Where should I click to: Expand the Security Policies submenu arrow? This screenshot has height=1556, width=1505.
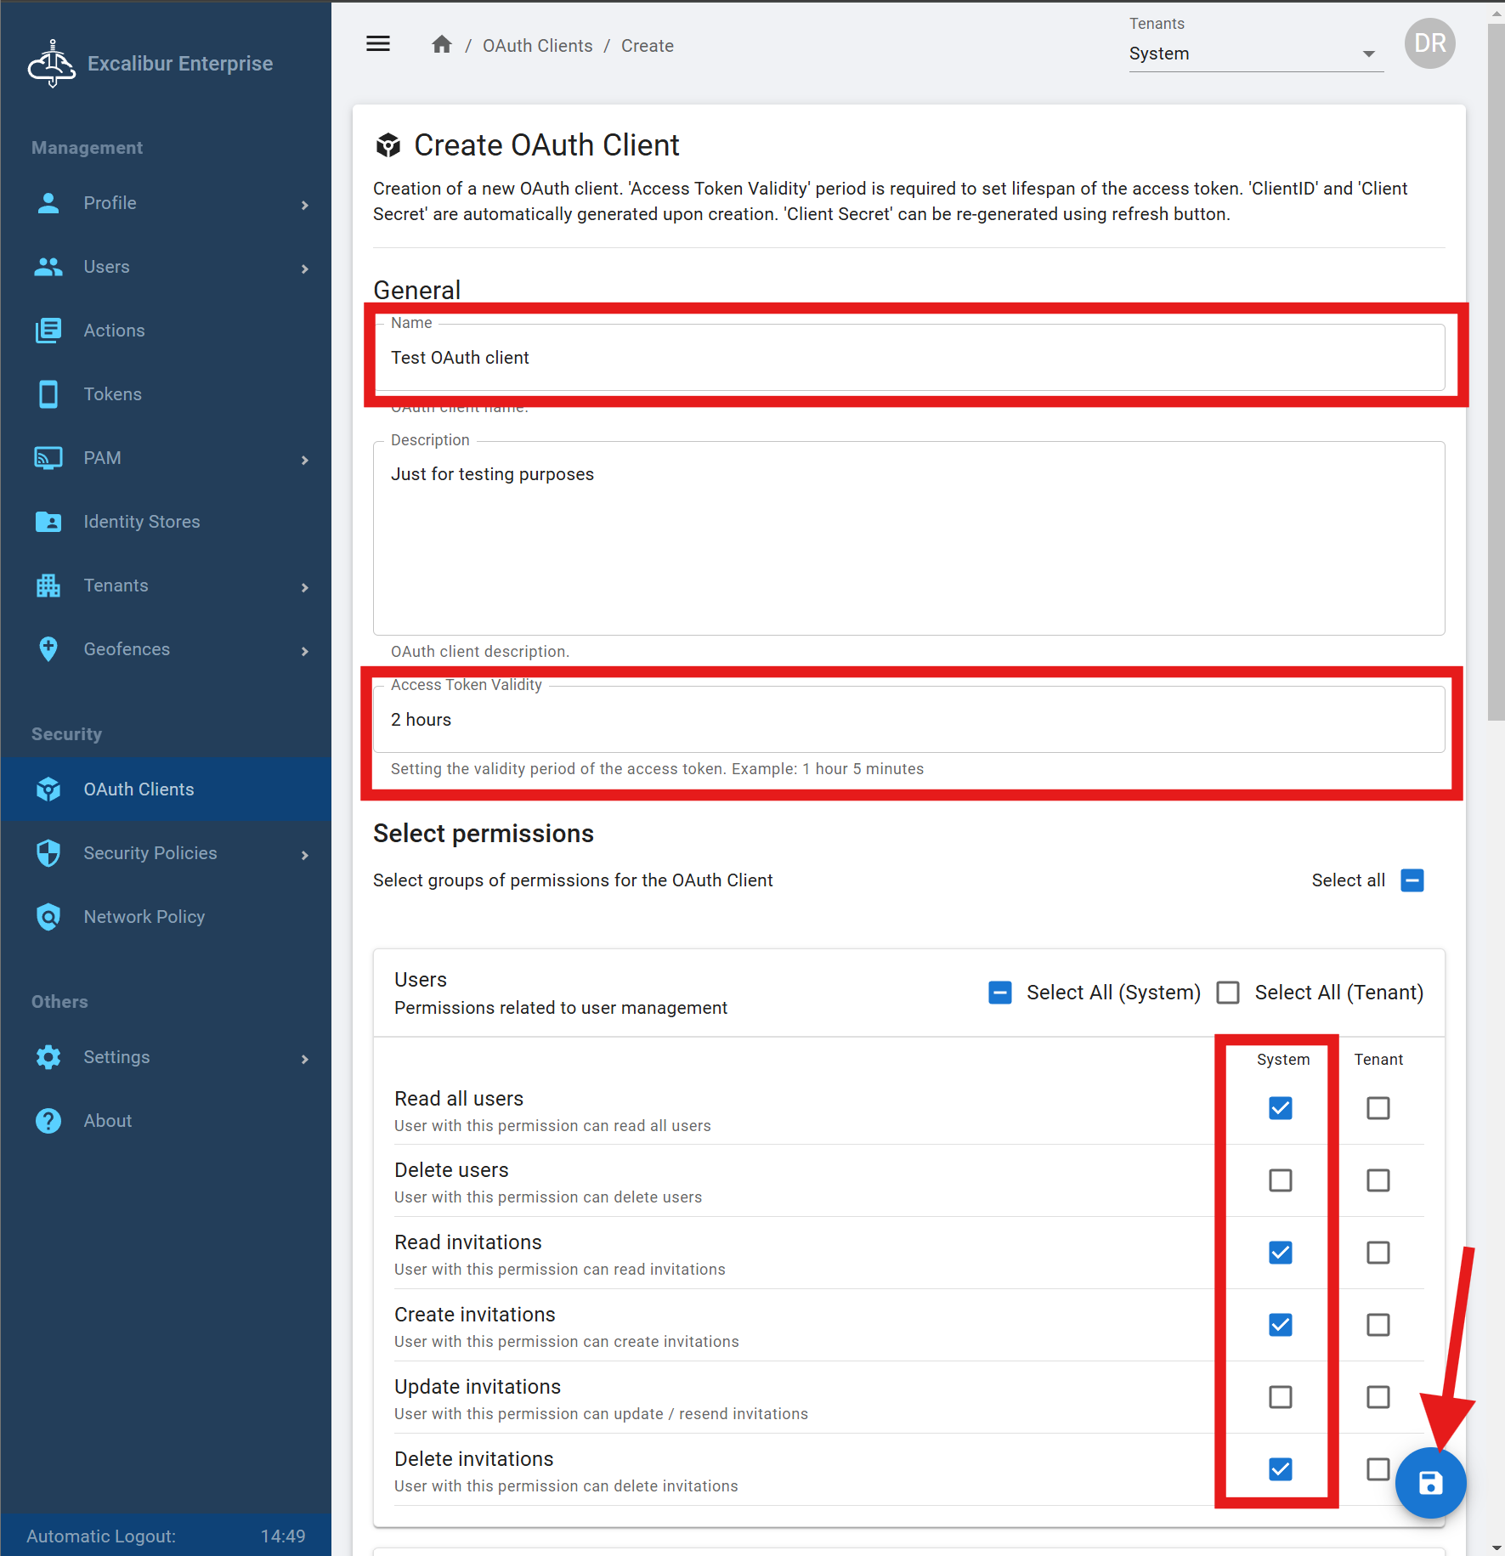tap(305, 854)
